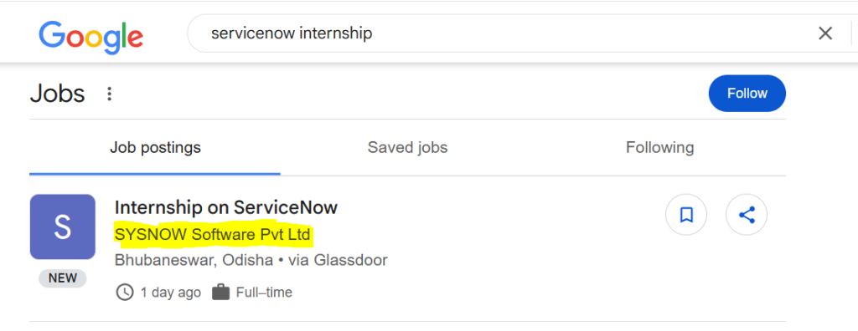Click the Google logo
Image resolution: width=858 pixels, height=331 pixels.
click(90, 36)
